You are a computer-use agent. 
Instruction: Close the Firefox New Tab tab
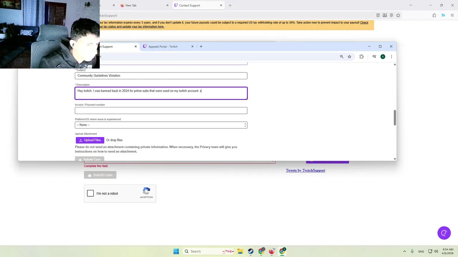167,5
